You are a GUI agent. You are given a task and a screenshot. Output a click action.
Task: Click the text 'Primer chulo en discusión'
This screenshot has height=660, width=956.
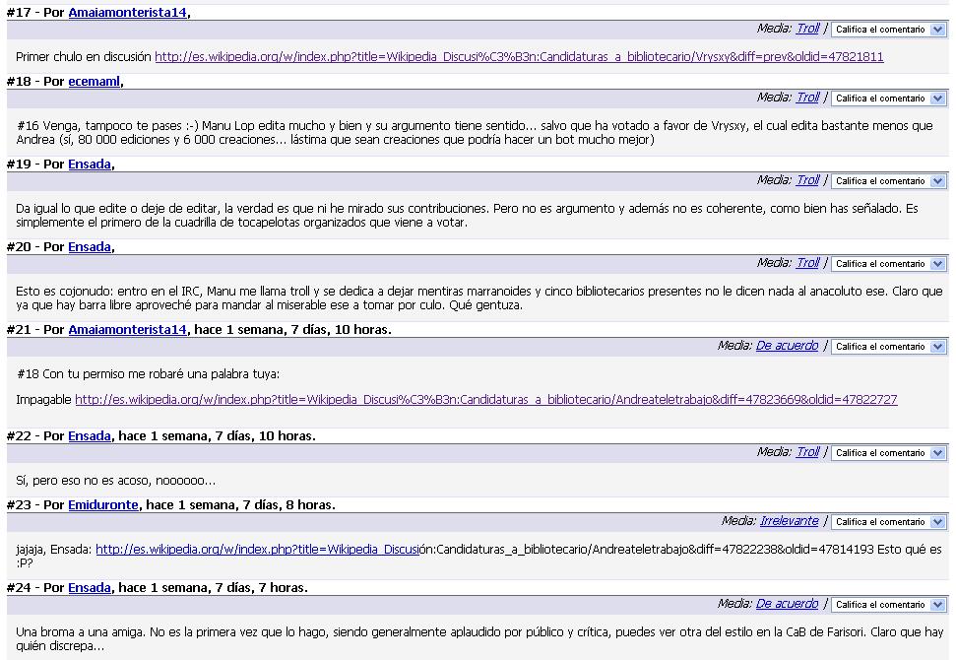[x=84, y=57]
